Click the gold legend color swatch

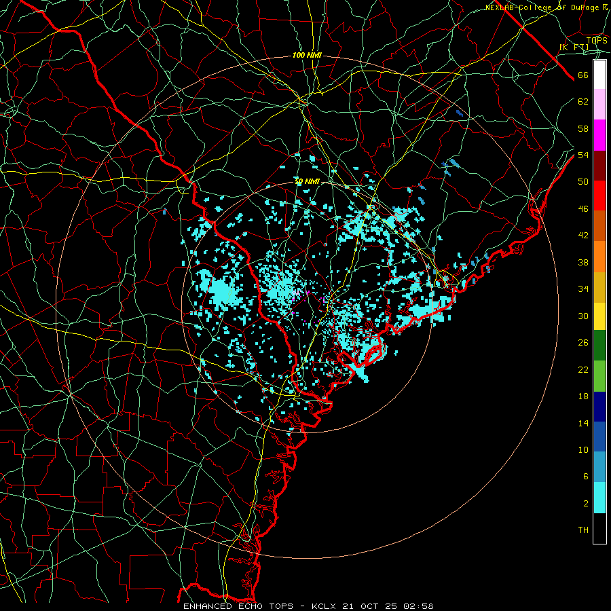click(x=599, y=286)
